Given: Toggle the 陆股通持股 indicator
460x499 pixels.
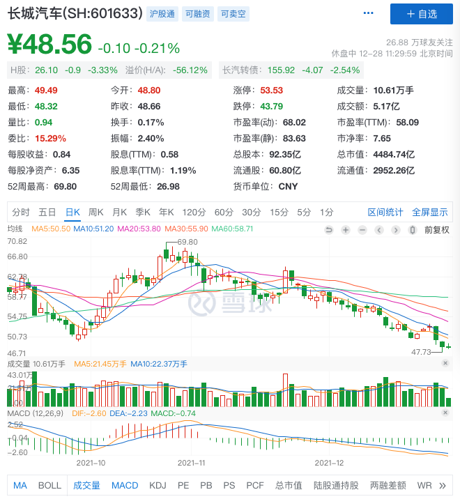Looking at the screenshot, I should click(x=336, y=486).
